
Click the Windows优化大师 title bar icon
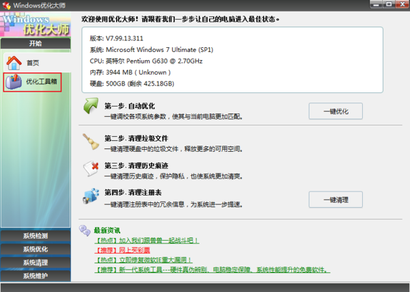point(7,6)
